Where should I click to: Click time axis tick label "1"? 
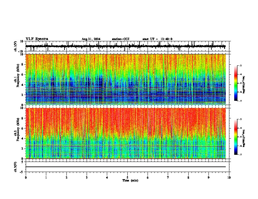click(x=46, y=177)
